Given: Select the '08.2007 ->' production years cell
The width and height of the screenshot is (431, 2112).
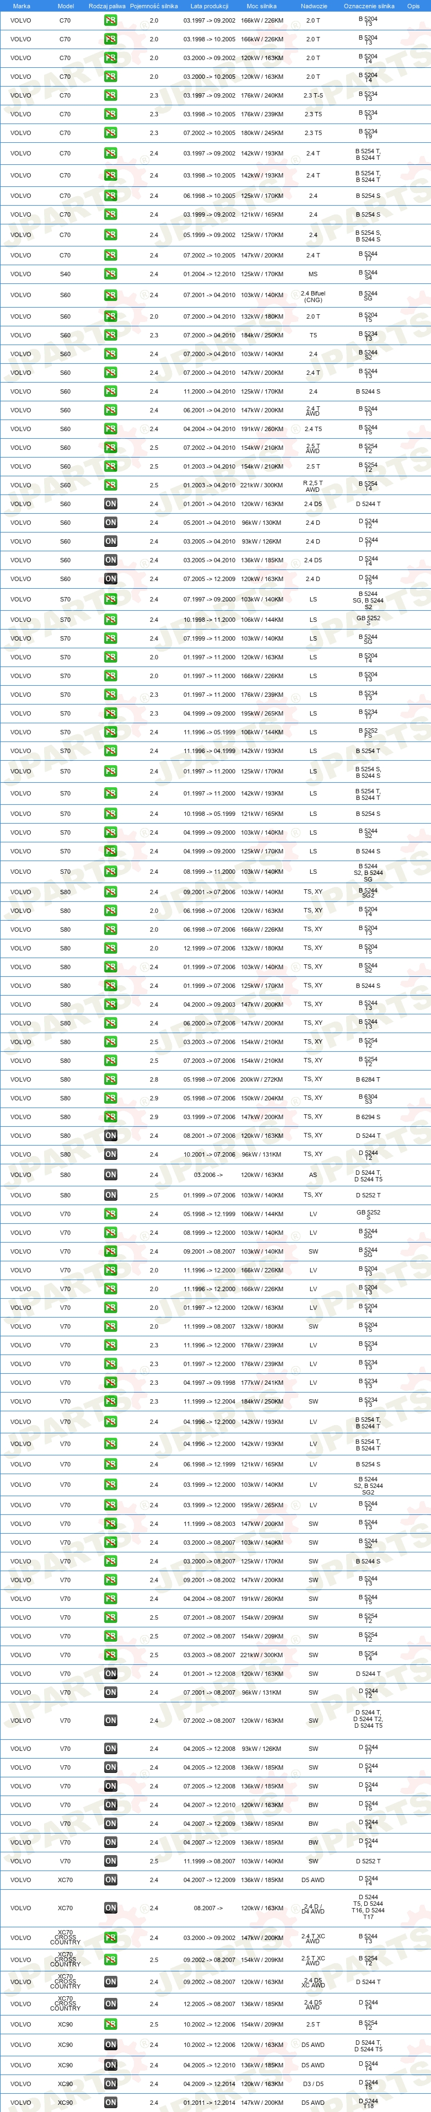Looking at the screenshot, I should click(209, 1908).
